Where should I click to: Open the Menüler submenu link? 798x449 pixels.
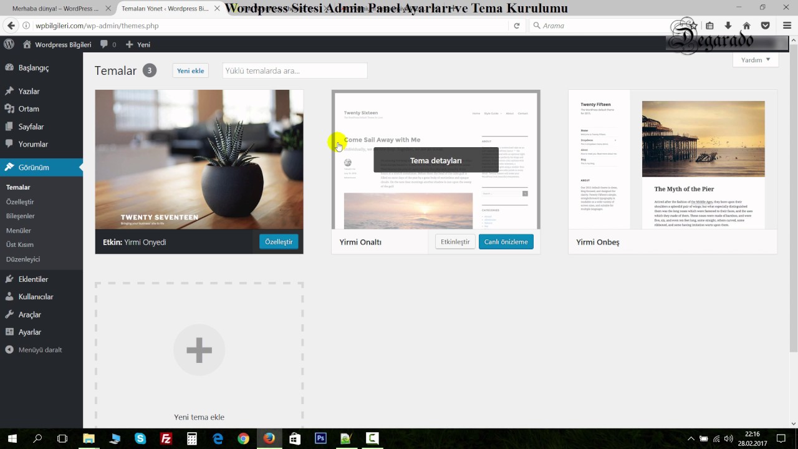coord(19,231)
